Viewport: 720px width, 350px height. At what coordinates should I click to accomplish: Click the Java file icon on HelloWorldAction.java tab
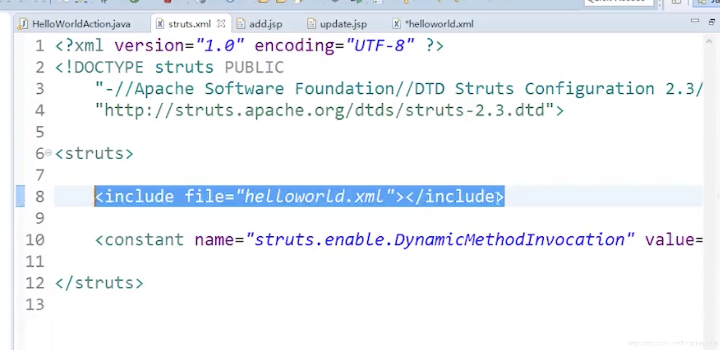click(23, 24)
